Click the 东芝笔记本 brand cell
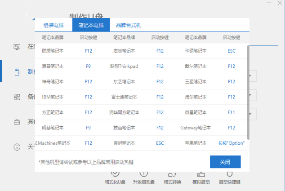Screen dimensions: 285x191 click(x=124, y=82)
